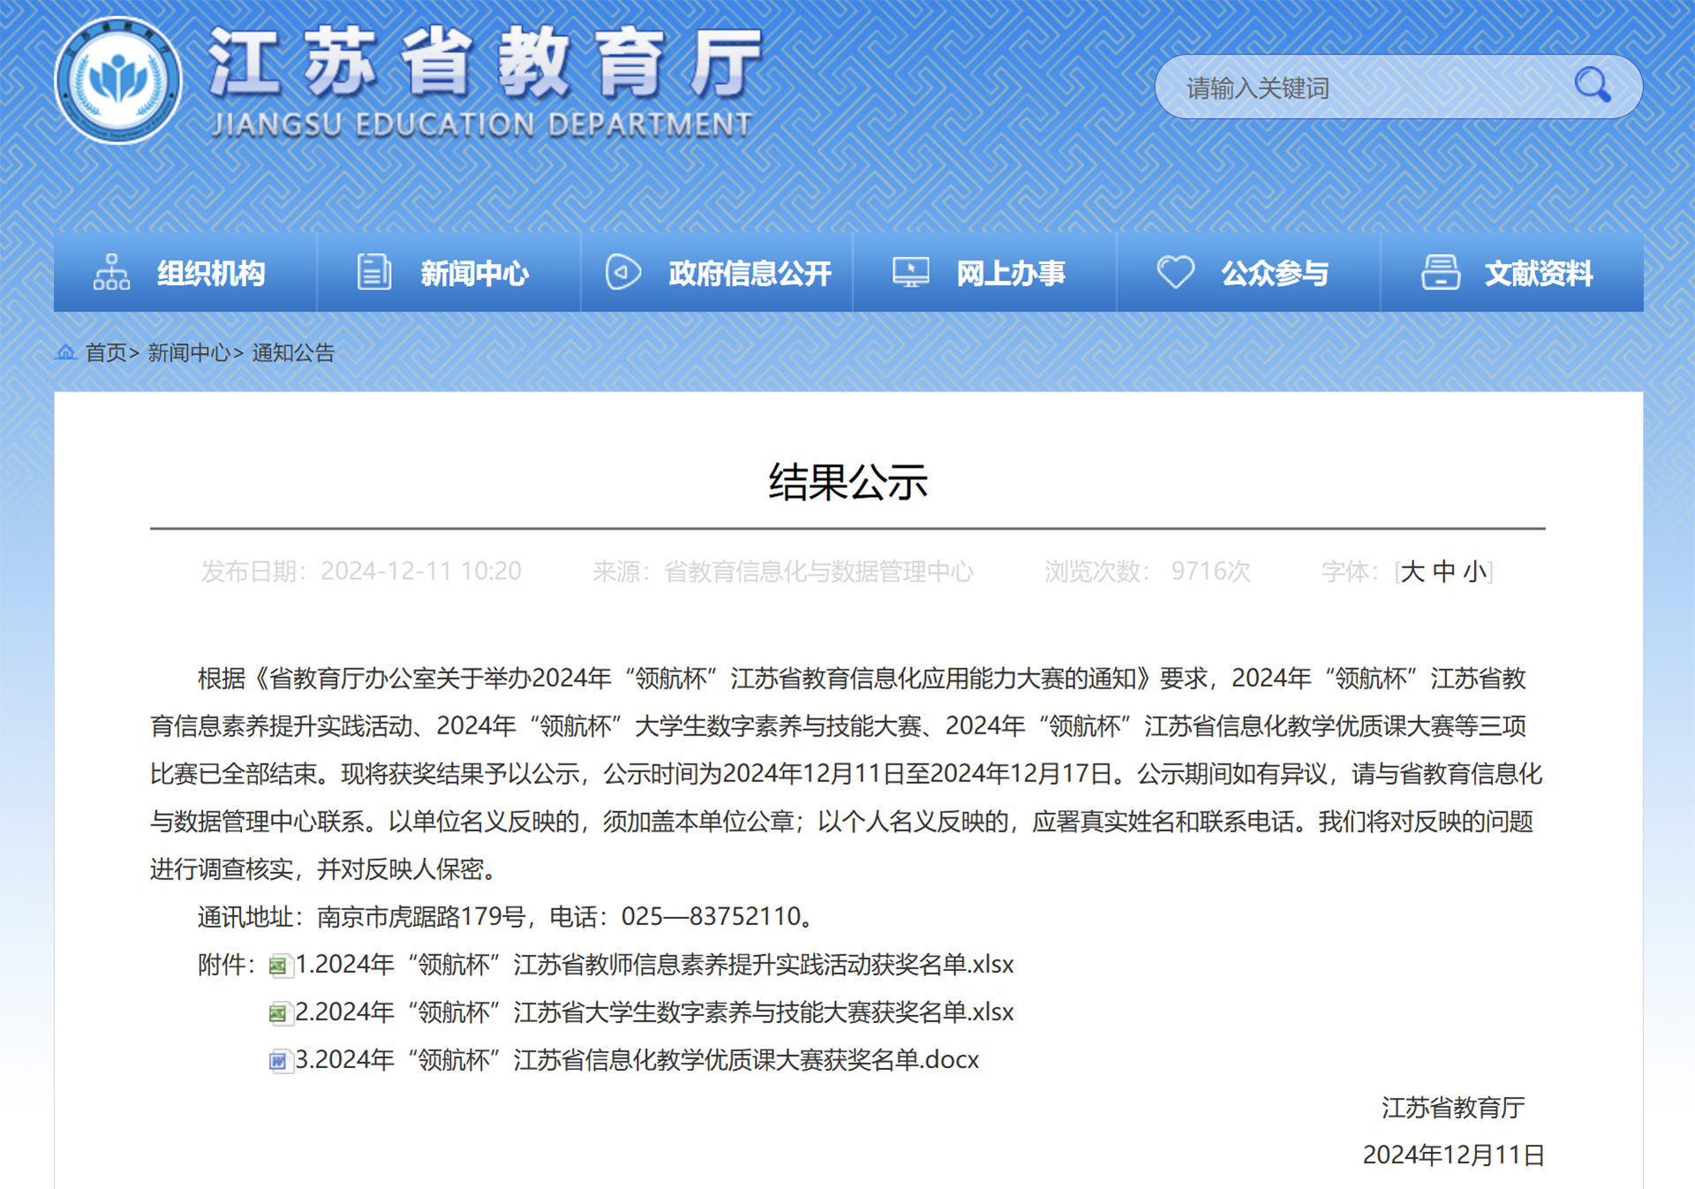Viewport: 1695px width, 1189px height.
Task: Download 大学生数字素养与技能大赛获奖名单.xlsx attachment
Action: (x=653, y=1012)
